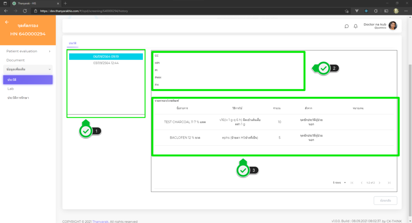This screenshot has width=412, height=223.
Task: Go to last page of medication table
Action: click(389, 183)
